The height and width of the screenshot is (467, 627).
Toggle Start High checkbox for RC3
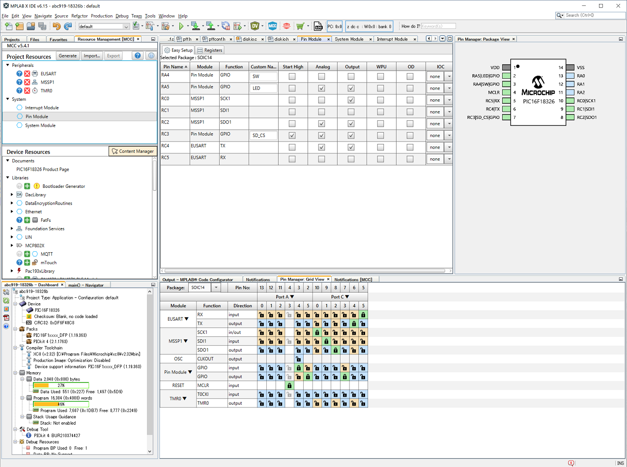point(292,135)
